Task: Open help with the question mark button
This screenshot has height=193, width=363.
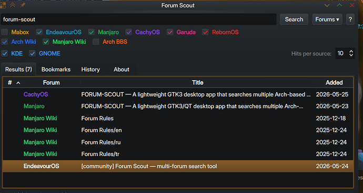Action: pos(350,20)
